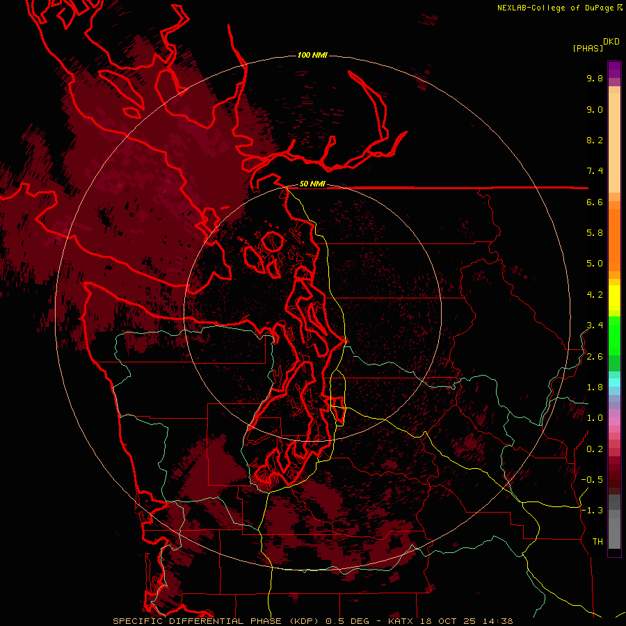Click the [PHAS] units label
The height and width of the screenshot is (626, 626).
(588, 48)
